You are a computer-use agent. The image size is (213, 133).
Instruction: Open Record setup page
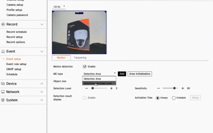[x=14, y=37]
